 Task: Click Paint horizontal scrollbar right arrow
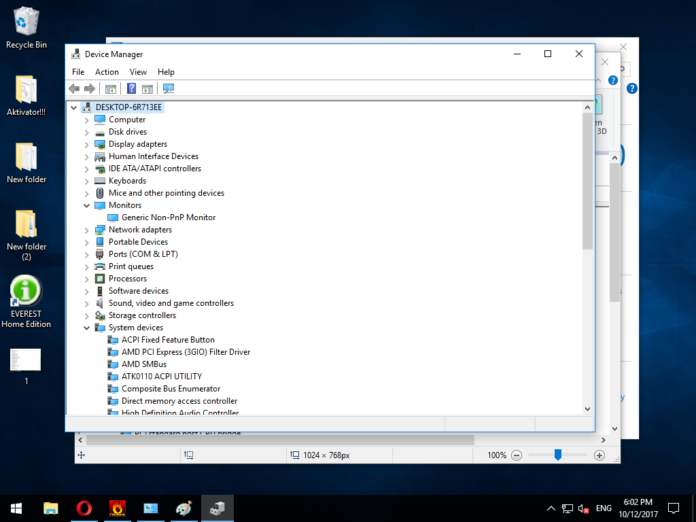(604, 440)
